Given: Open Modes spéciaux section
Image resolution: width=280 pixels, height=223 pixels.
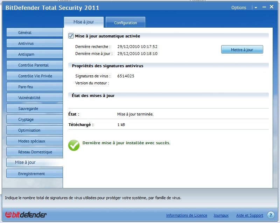Looking at the screenshot, I should [x=35, y=141].
